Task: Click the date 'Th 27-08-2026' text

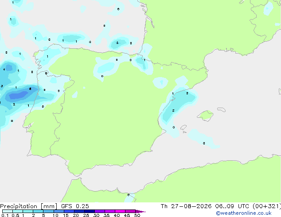Action: click(186, 206)
